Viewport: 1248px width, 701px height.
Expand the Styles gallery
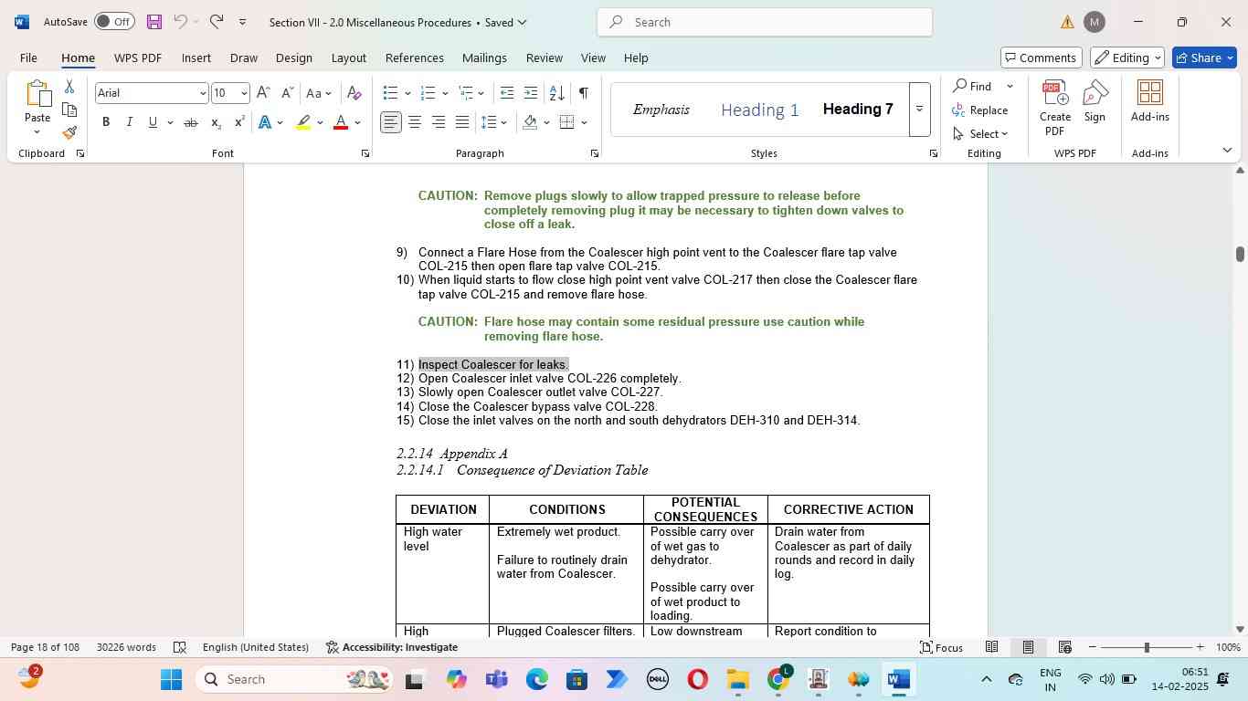coord(919,110)
